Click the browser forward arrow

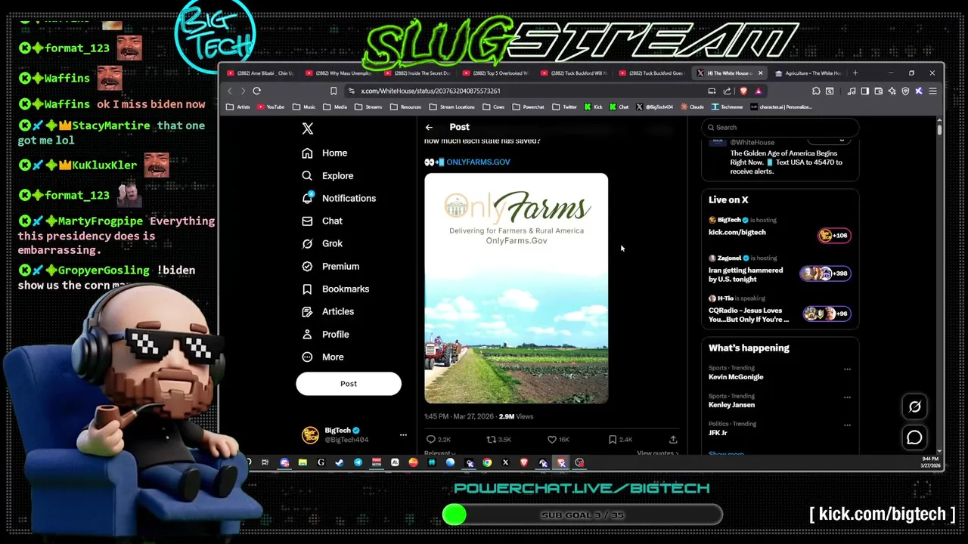point(243,91)
